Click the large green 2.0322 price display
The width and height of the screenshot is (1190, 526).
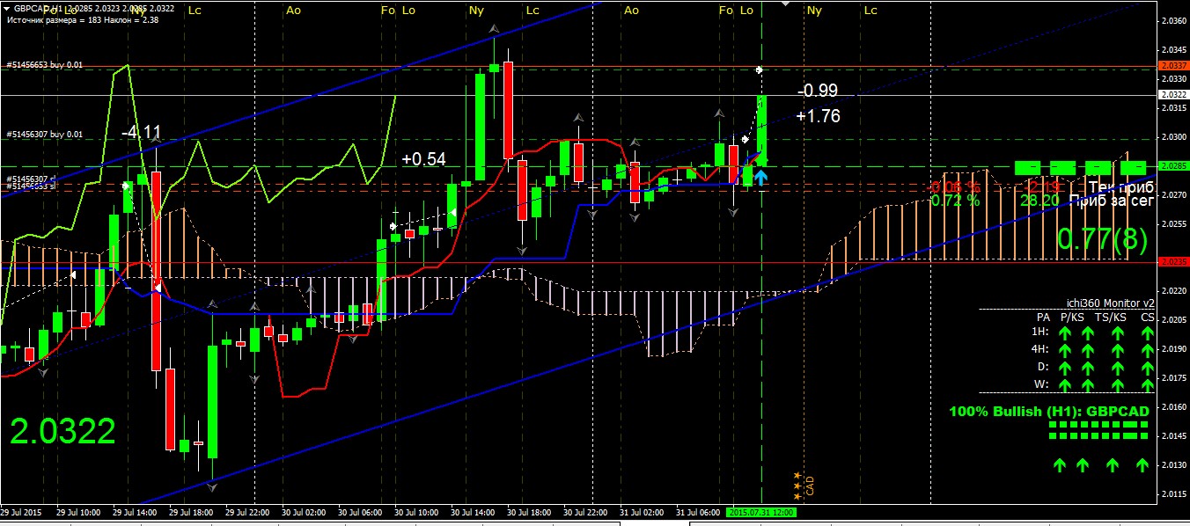pos(62,431)
